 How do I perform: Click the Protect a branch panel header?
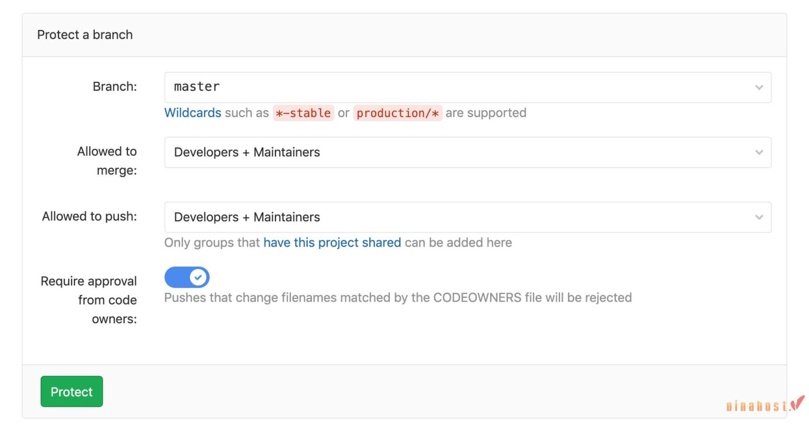[x=85, y=35]
